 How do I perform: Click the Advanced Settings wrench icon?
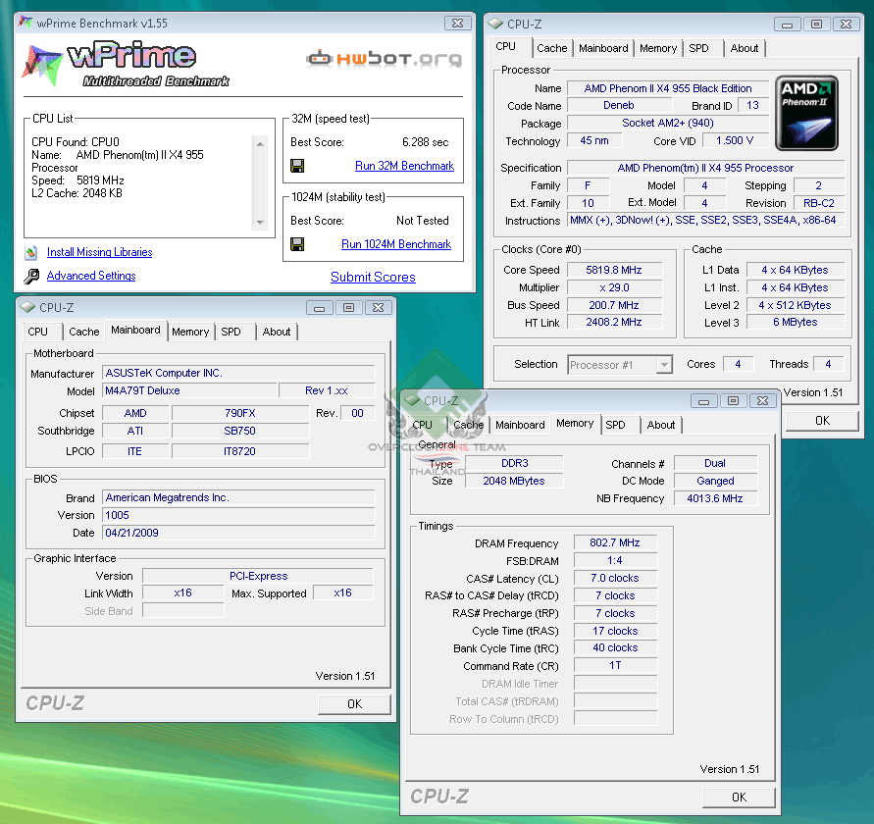31,276
